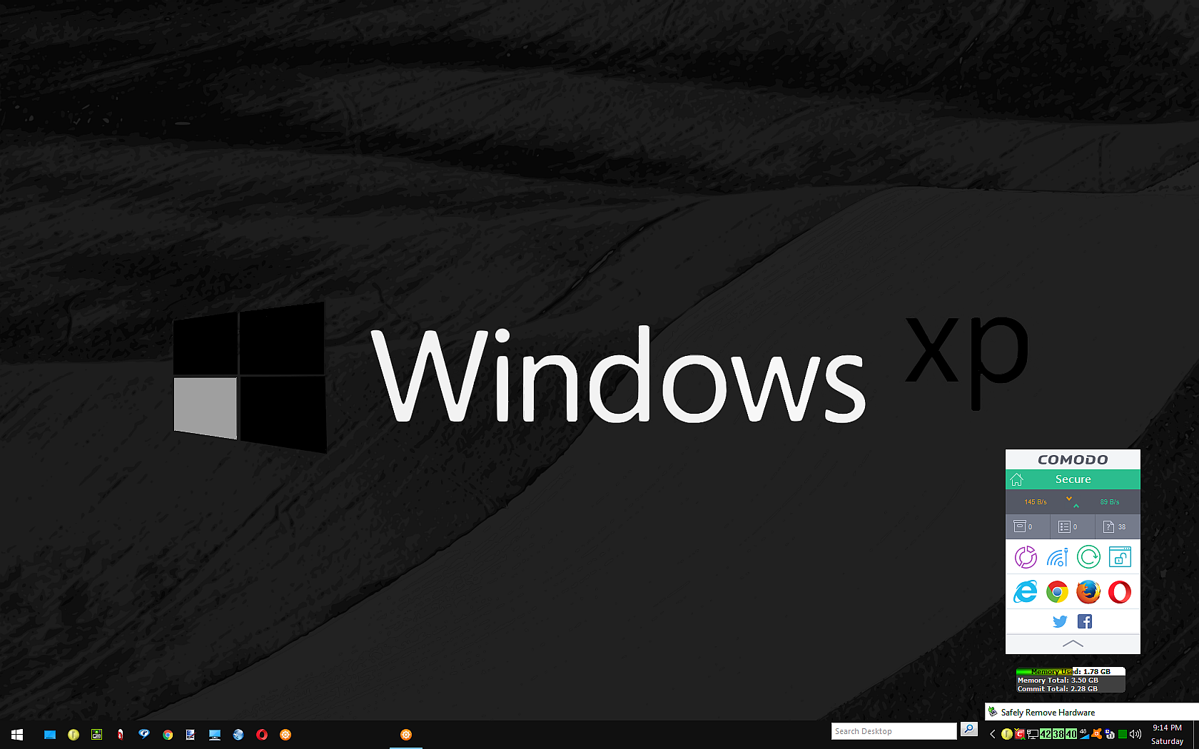Click the 145 B/s traffic reading in Comodo

1036,502
